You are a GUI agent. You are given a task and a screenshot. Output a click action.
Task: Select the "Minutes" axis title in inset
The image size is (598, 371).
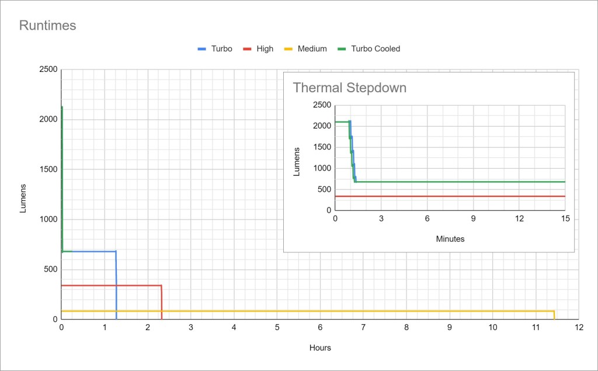(x=450, y=239)
